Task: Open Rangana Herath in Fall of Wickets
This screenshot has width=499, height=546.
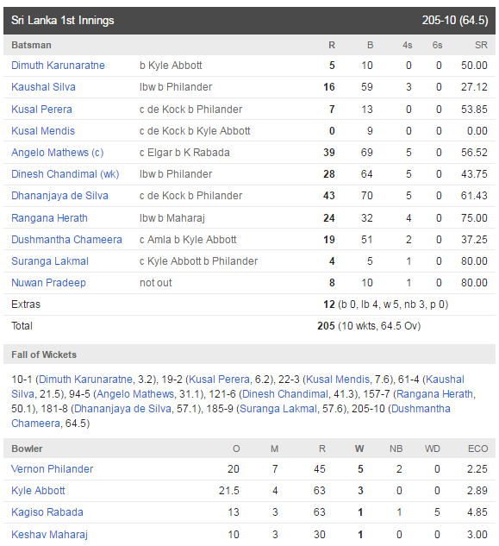Action: pos(434,394)
